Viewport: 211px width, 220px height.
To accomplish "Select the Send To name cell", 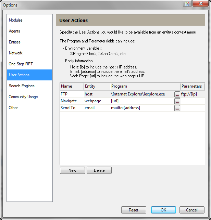I will 72,108.
